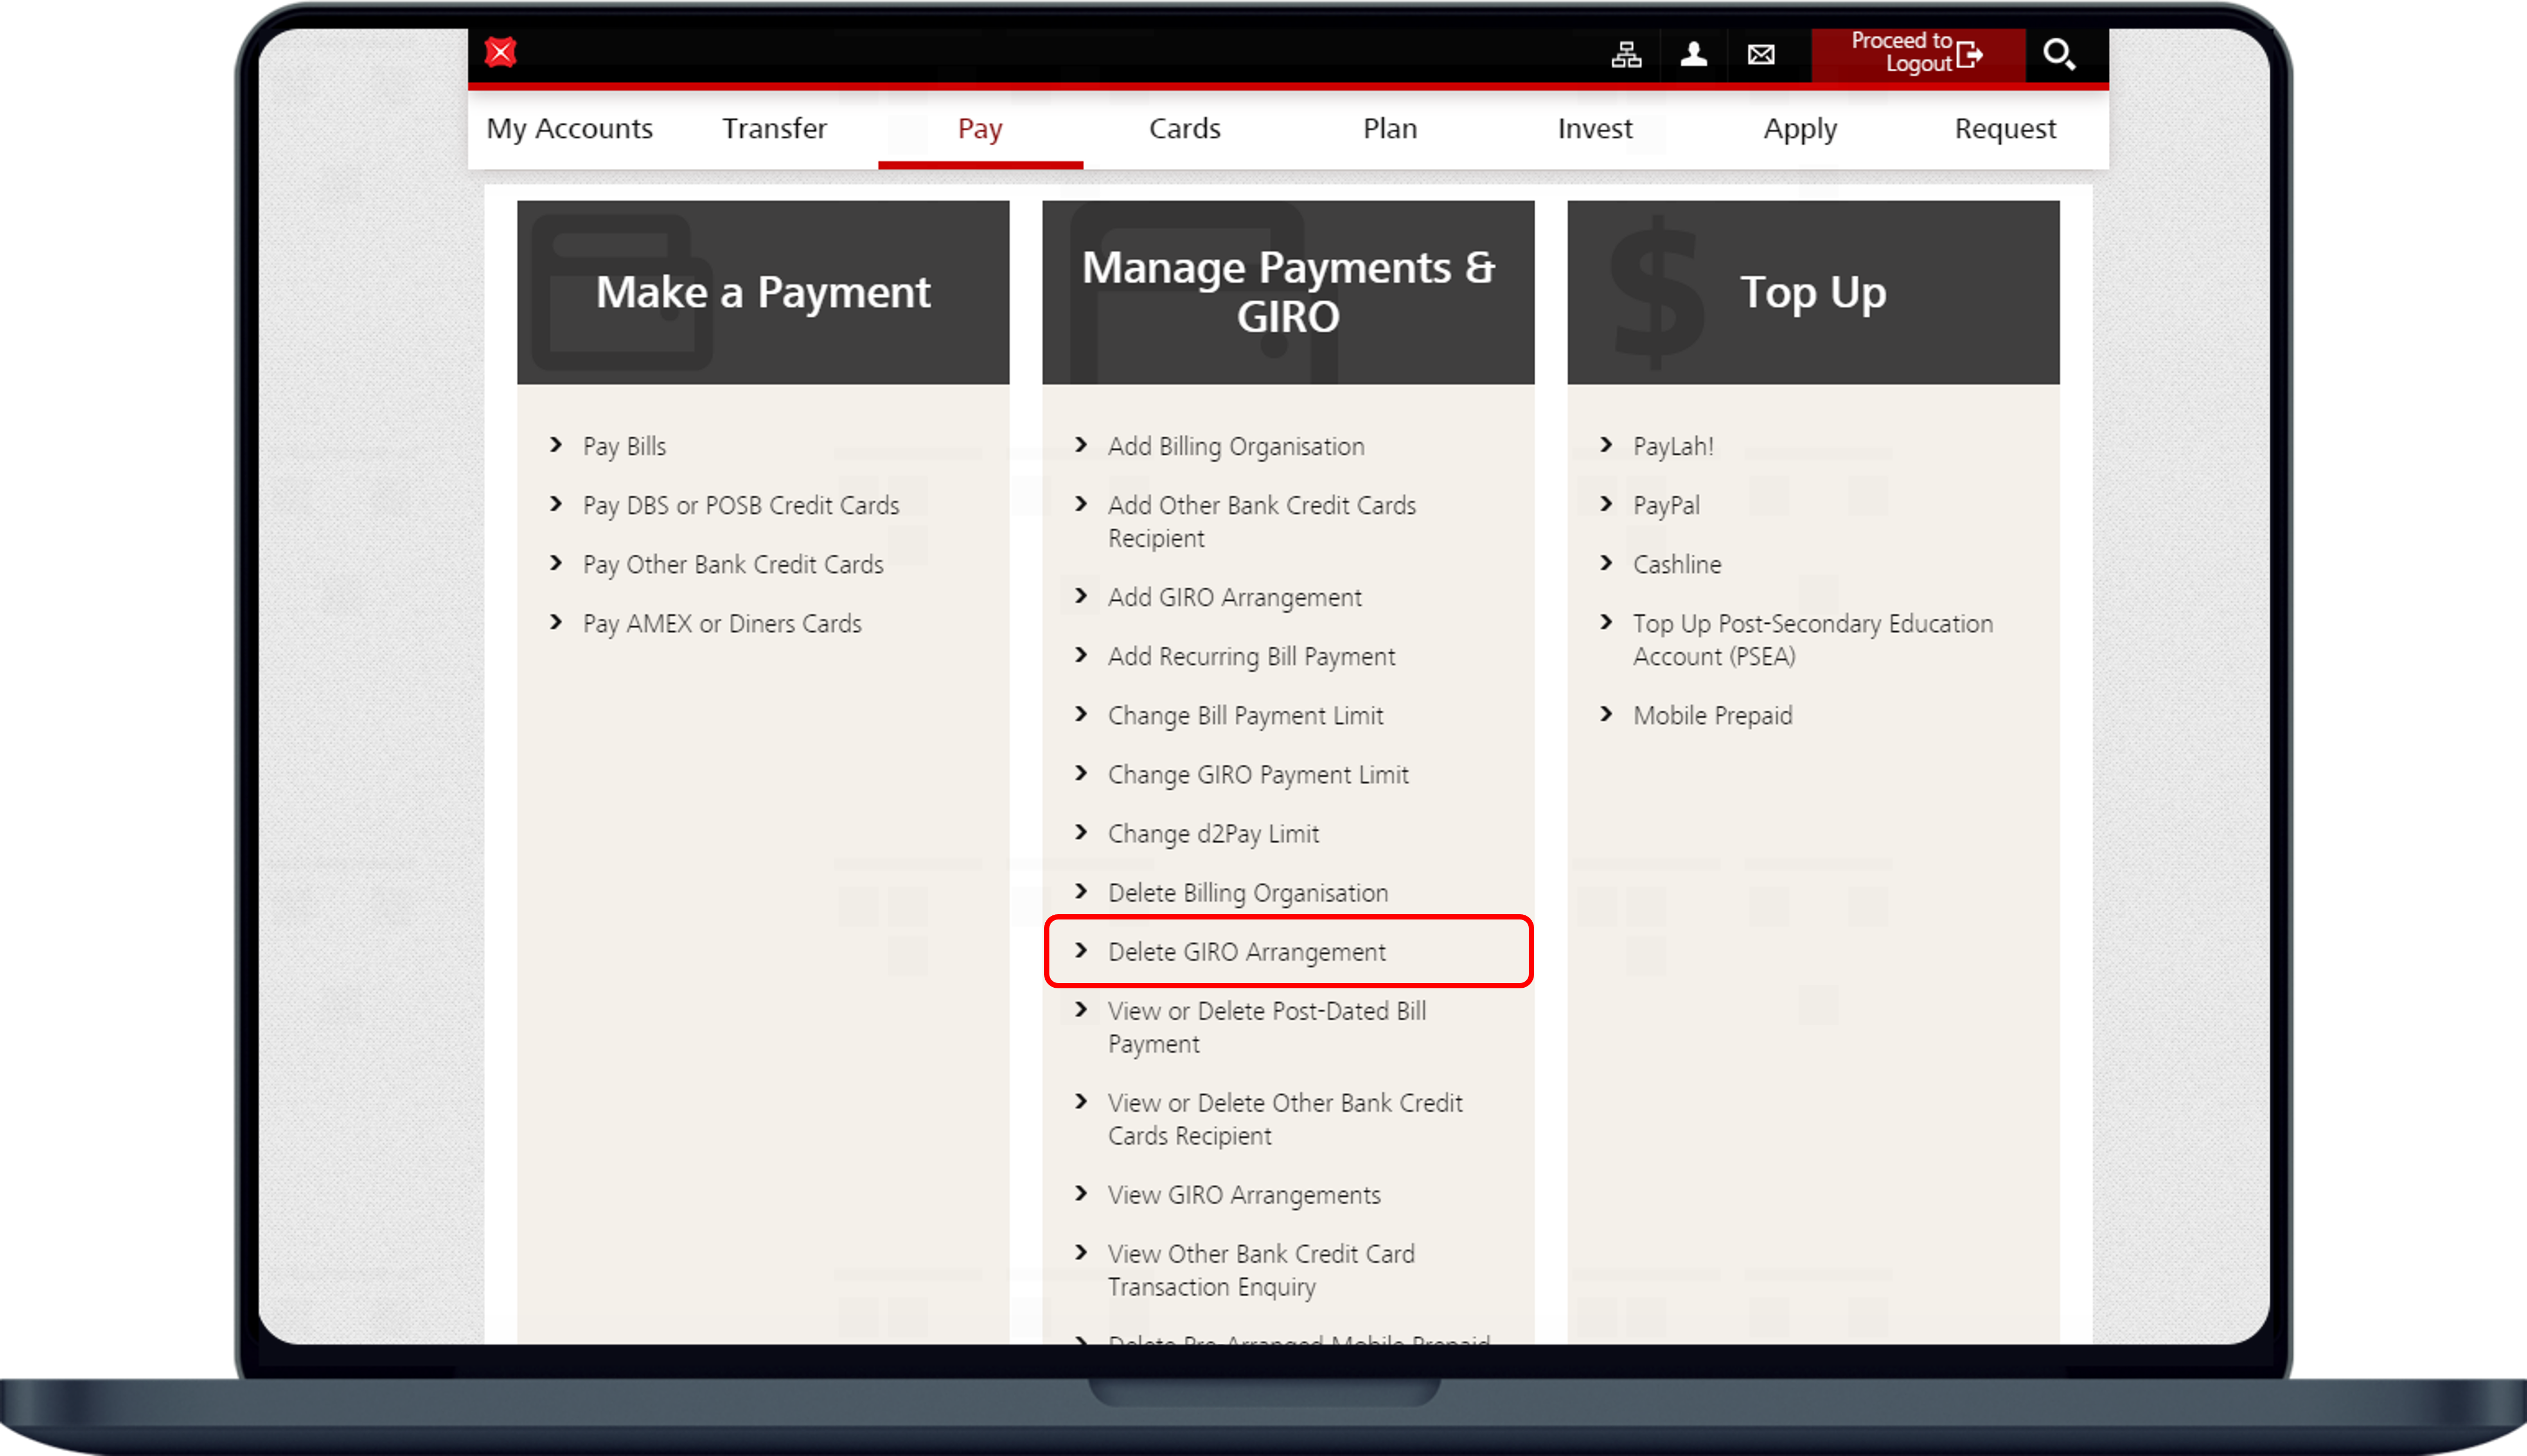Select Change GIRO Payment Limit link
2527x1456 pixels.
click(1258, 775)
